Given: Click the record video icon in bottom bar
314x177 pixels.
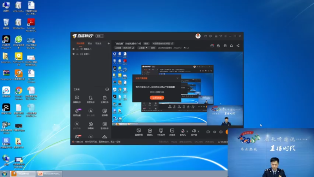Looking at the screenshot, I should click(208, 132).
